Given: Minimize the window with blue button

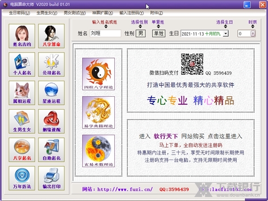Looking at the screenshot, I should point(247,5).
